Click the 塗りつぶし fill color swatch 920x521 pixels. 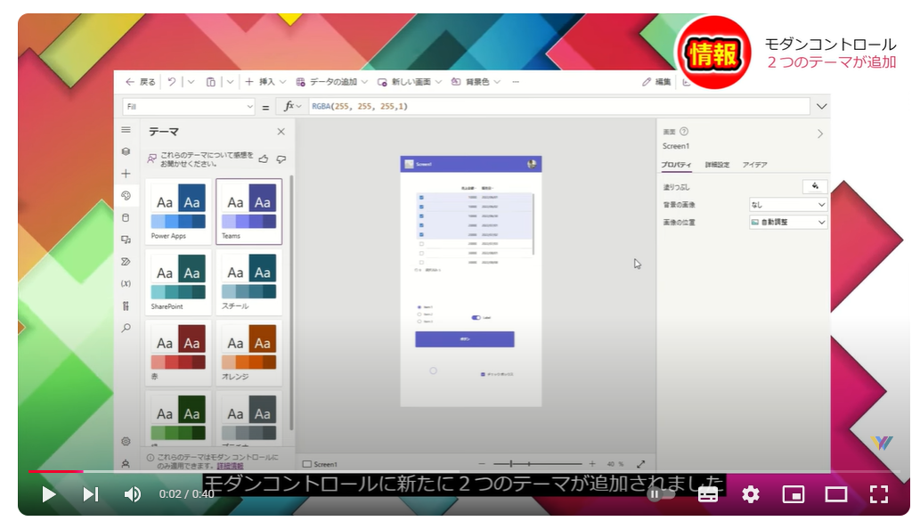click(815, 186)
